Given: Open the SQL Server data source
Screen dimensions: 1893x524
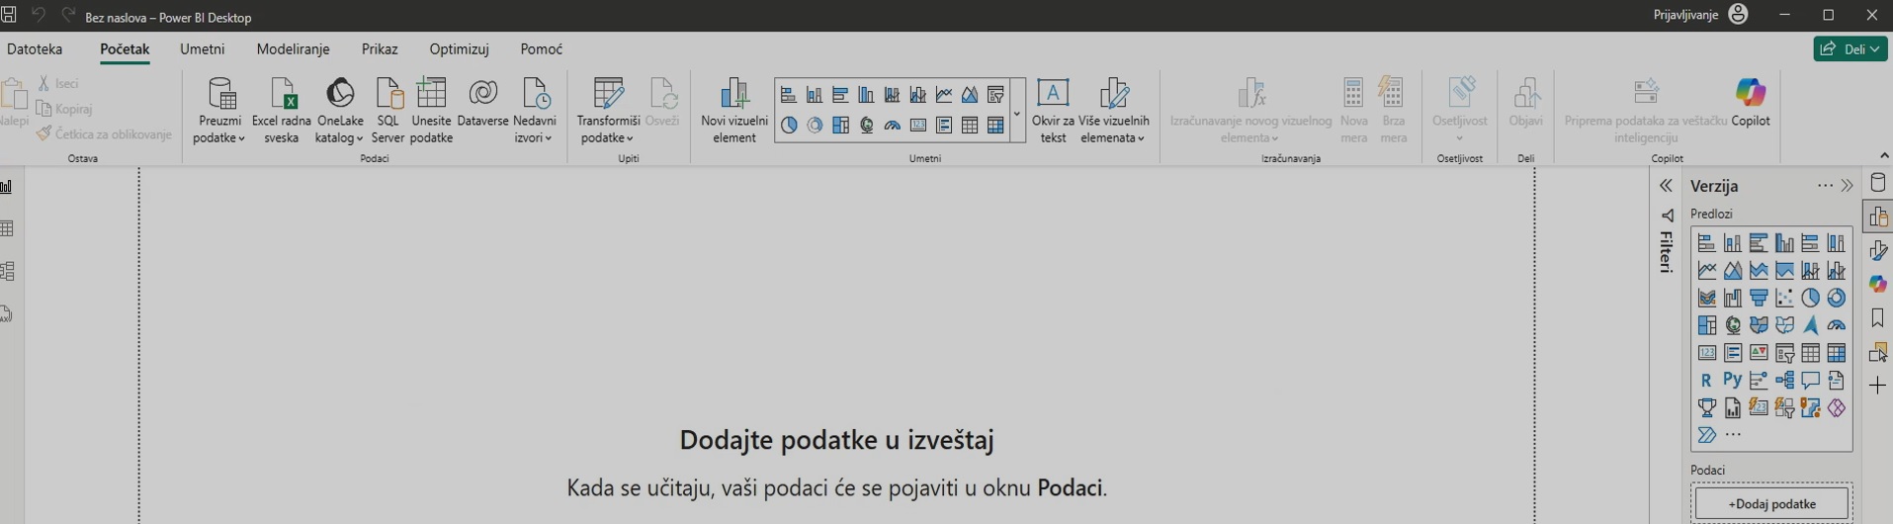Looking at the screenshot, I should [387, 110].
